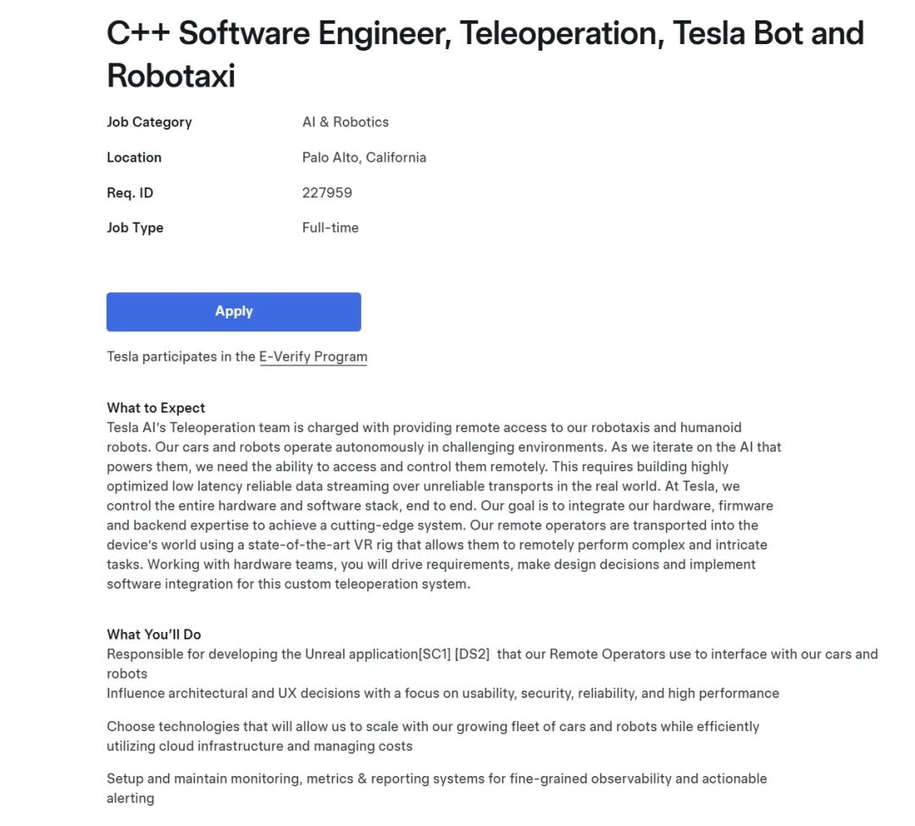Click the Tesla participates in the text

[x=181, y=357]
